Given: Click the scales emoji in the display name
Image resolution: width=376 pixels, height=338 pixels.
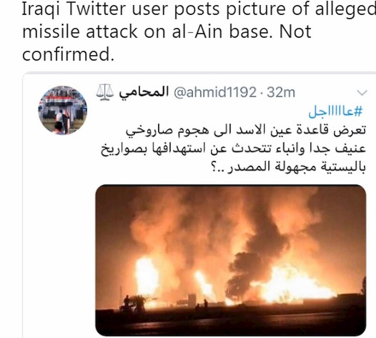Looking at the screenshot, I should (x=105, y=92).
